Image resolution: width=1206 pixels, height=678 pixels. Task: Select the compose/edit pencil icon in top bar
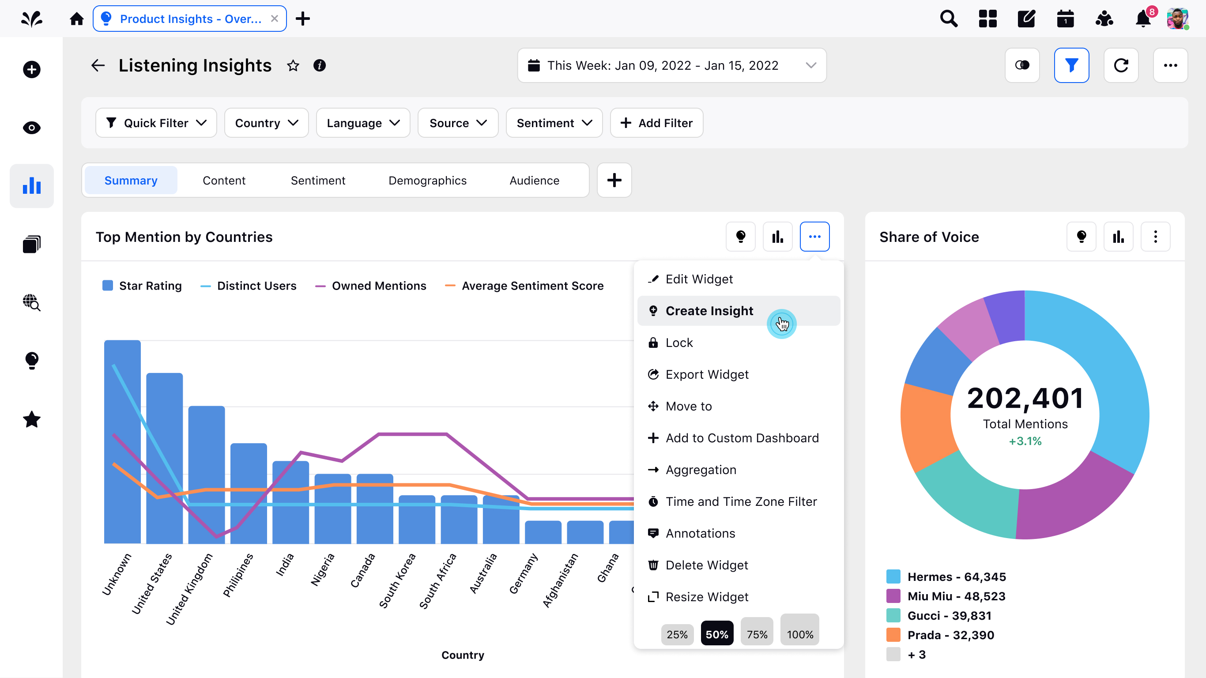click(1026, 18)
